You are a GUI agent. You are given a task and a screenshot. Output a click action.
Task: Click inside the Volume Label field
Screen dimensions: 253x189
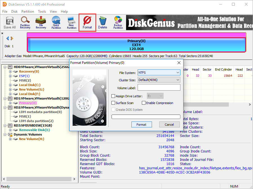[159, 87]
